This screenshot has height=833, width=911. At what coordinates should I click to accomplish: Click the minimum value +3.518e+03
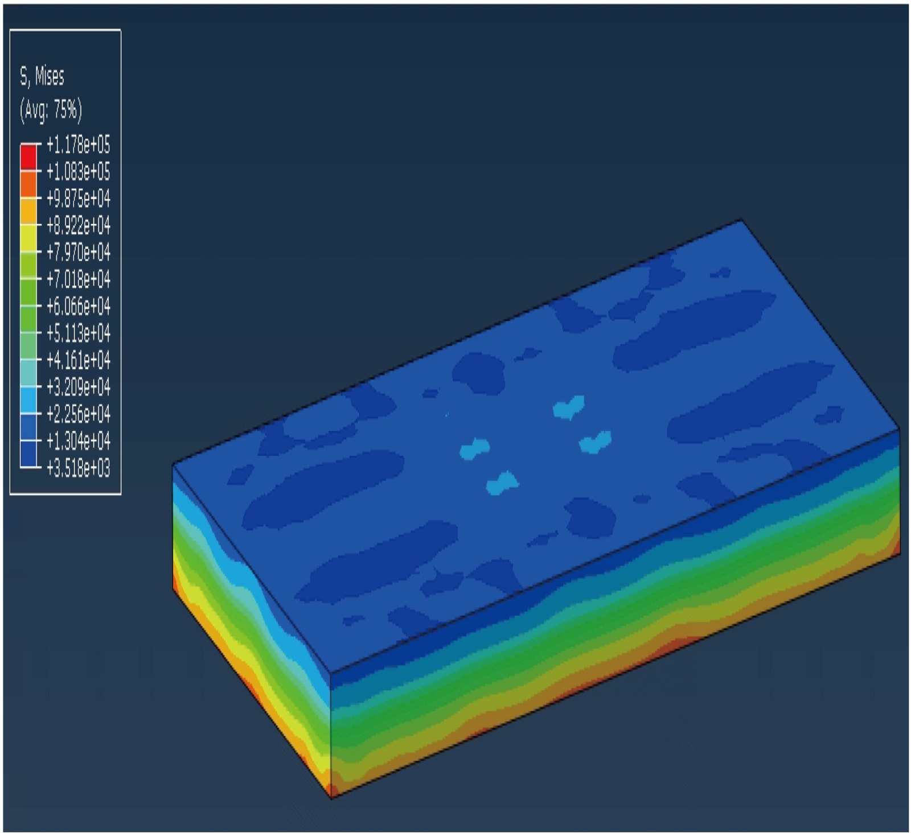pyautogui.click(x=78, y=468)
